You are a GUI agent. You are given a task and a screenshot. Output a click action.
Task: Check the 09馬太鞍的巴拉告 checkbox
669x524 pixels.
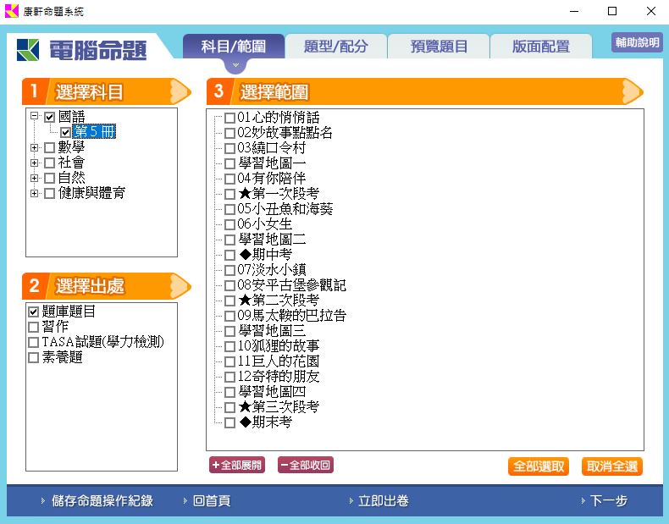click(229, 316)
